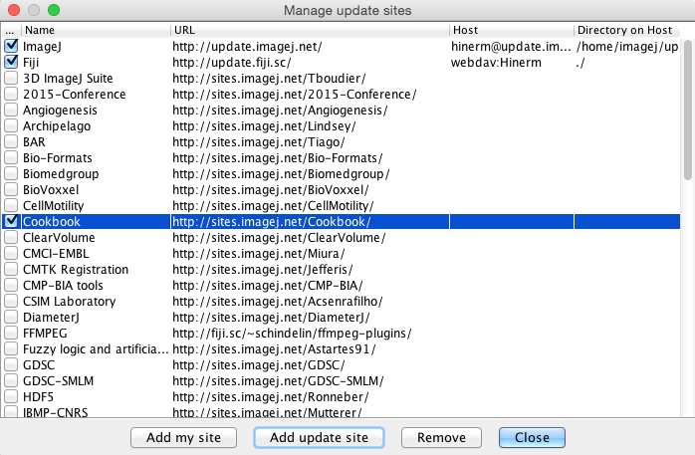
Task: Click the sites.imagej.net/Tboudier/ URL cell
Action: (311, 78)
